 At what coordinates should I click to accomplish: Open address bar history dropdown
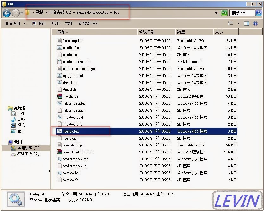[216, 13]
